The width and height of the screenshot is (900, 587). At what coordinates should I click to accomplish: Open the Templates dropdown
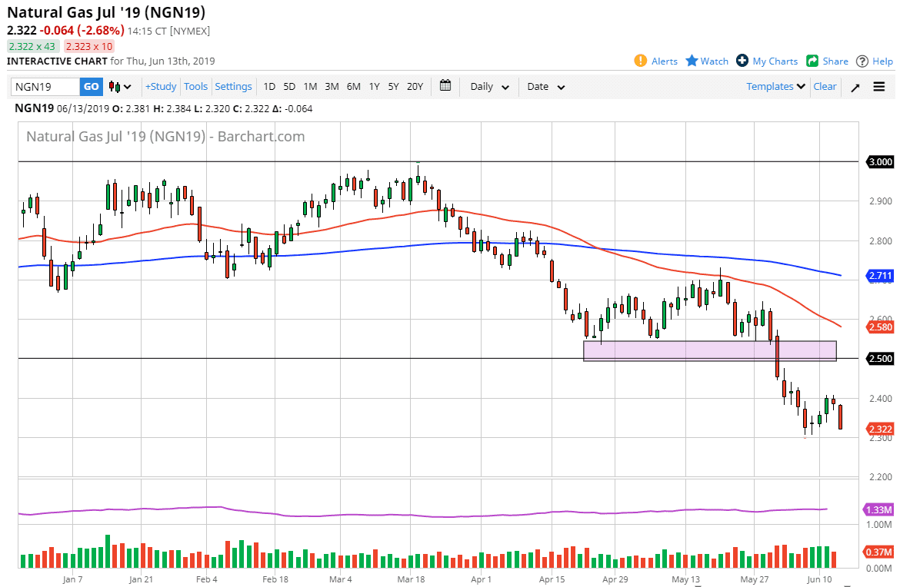[x=775, y=87]
